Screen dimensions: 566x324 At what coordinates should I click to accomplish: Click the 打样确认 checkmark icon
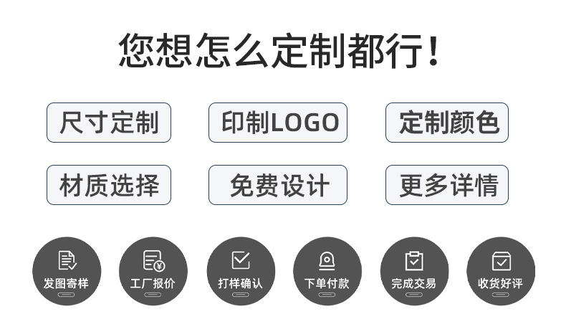point(241,259)
